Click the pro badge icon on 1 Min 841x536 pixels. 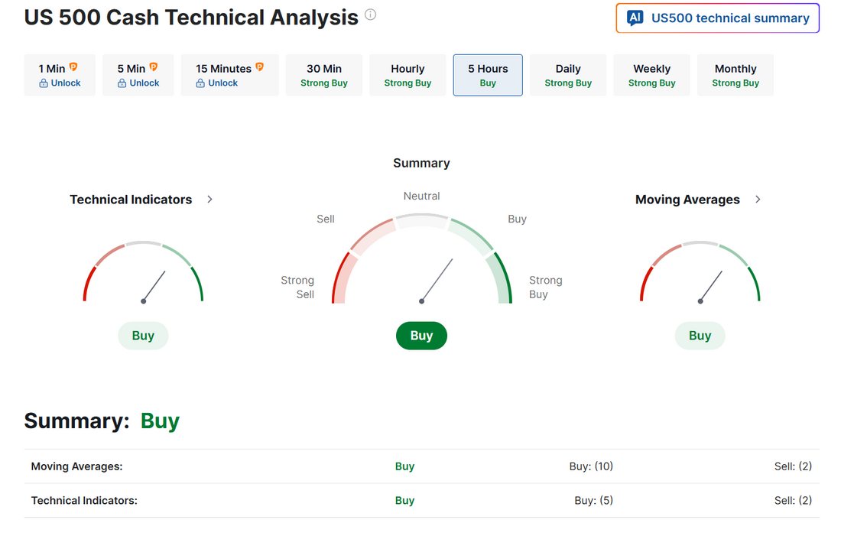pyautogui.click(x=73, y=67)
